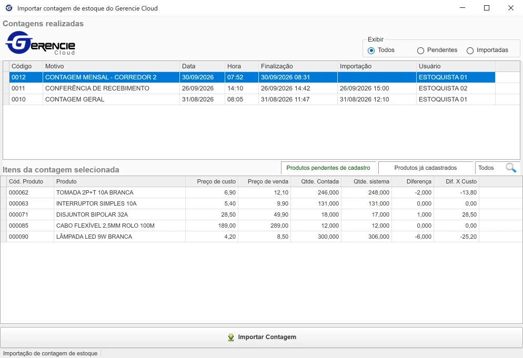Click product code 000071

tap(30, 214)
